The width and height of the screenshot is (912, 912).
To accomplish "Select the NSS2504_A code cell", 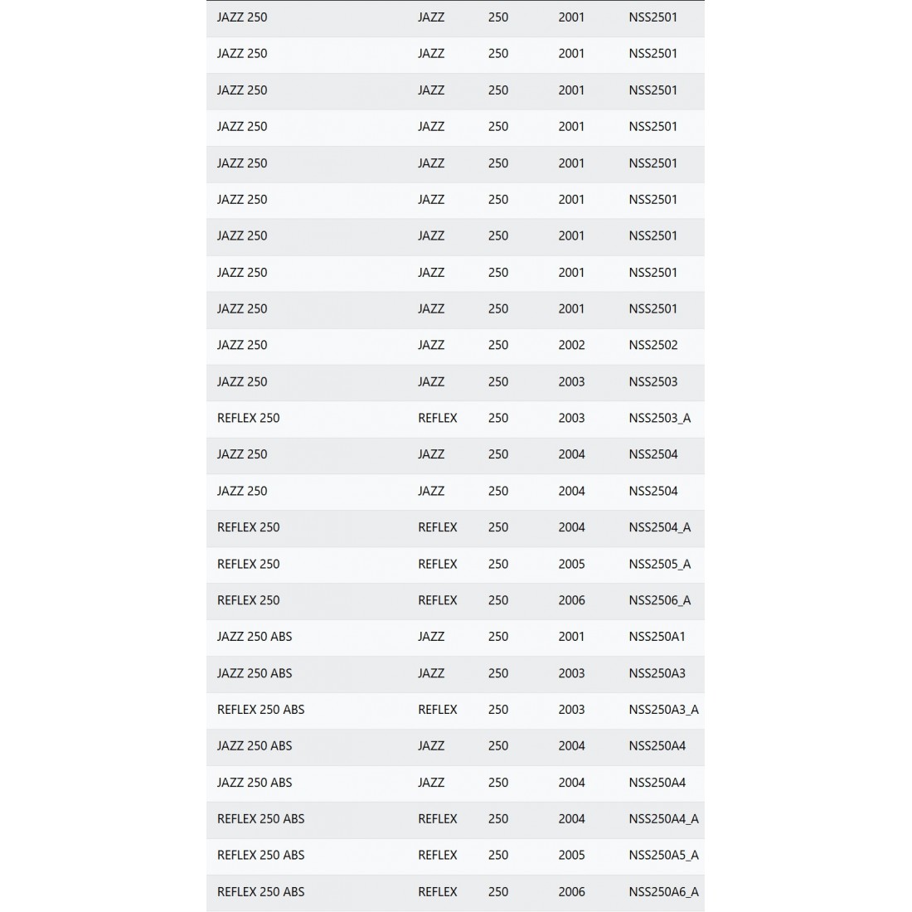I will click(659, 527).
